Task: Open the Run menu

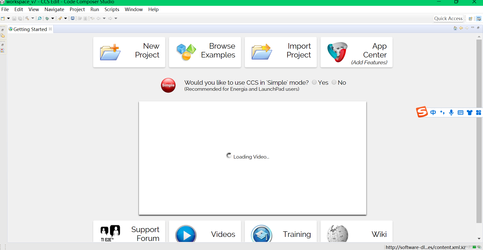Action: (95, 9)
